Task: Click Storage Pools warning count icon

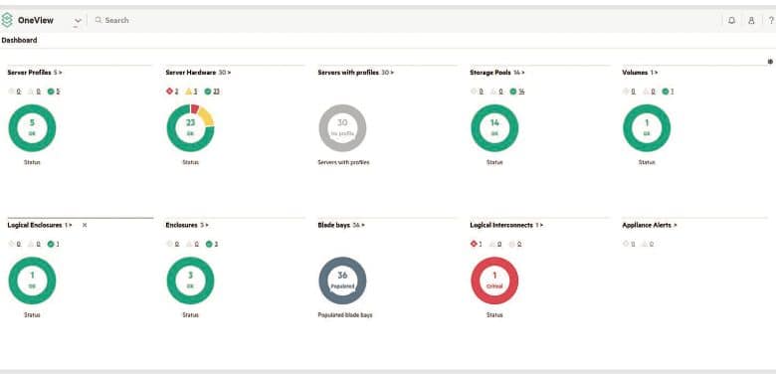Action: pyautogui.click(x=493, y=92)
